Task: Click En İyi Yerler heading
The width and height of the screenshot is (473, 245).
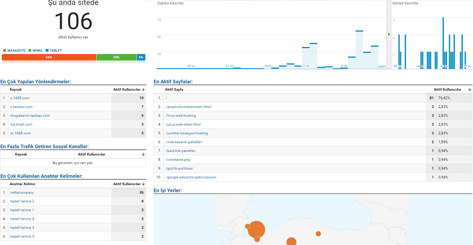Action: coord(168,190)
